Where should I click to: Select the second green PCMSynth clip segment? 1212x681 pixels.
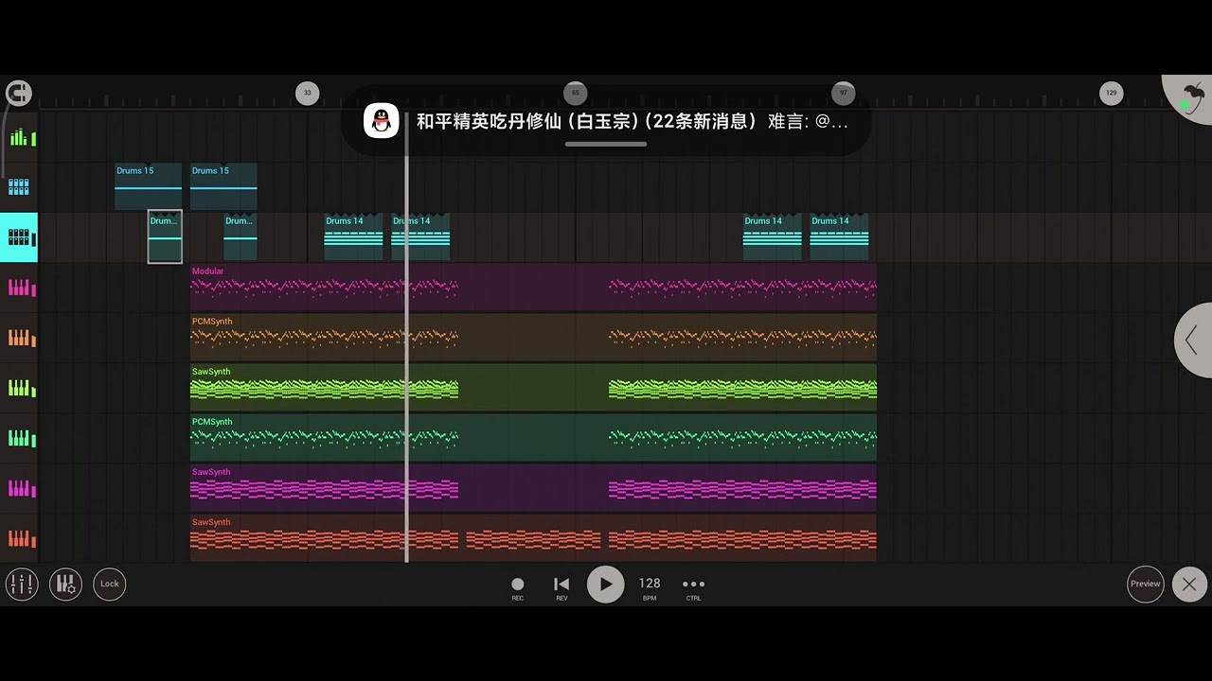[742, 438]
